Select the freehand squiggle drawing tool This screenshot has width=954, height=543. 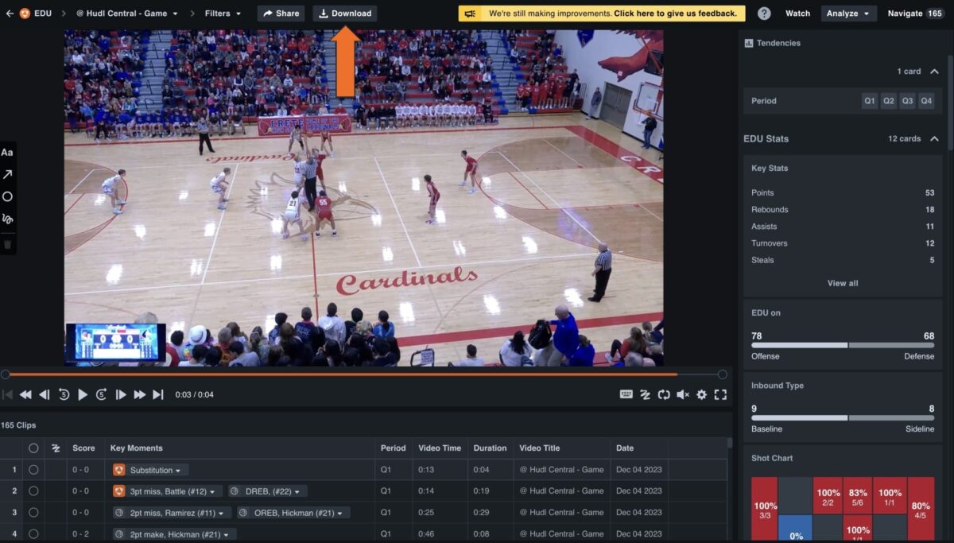(7, 219)
